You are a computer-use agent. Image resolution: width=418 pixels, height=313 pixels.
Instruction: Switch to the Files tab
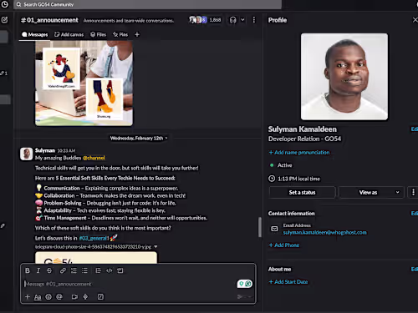click(x=99, y=34)
